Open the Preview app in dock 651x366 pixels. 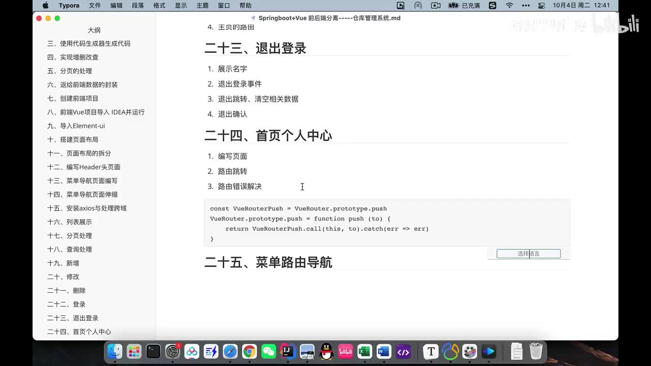pos(307,351)
